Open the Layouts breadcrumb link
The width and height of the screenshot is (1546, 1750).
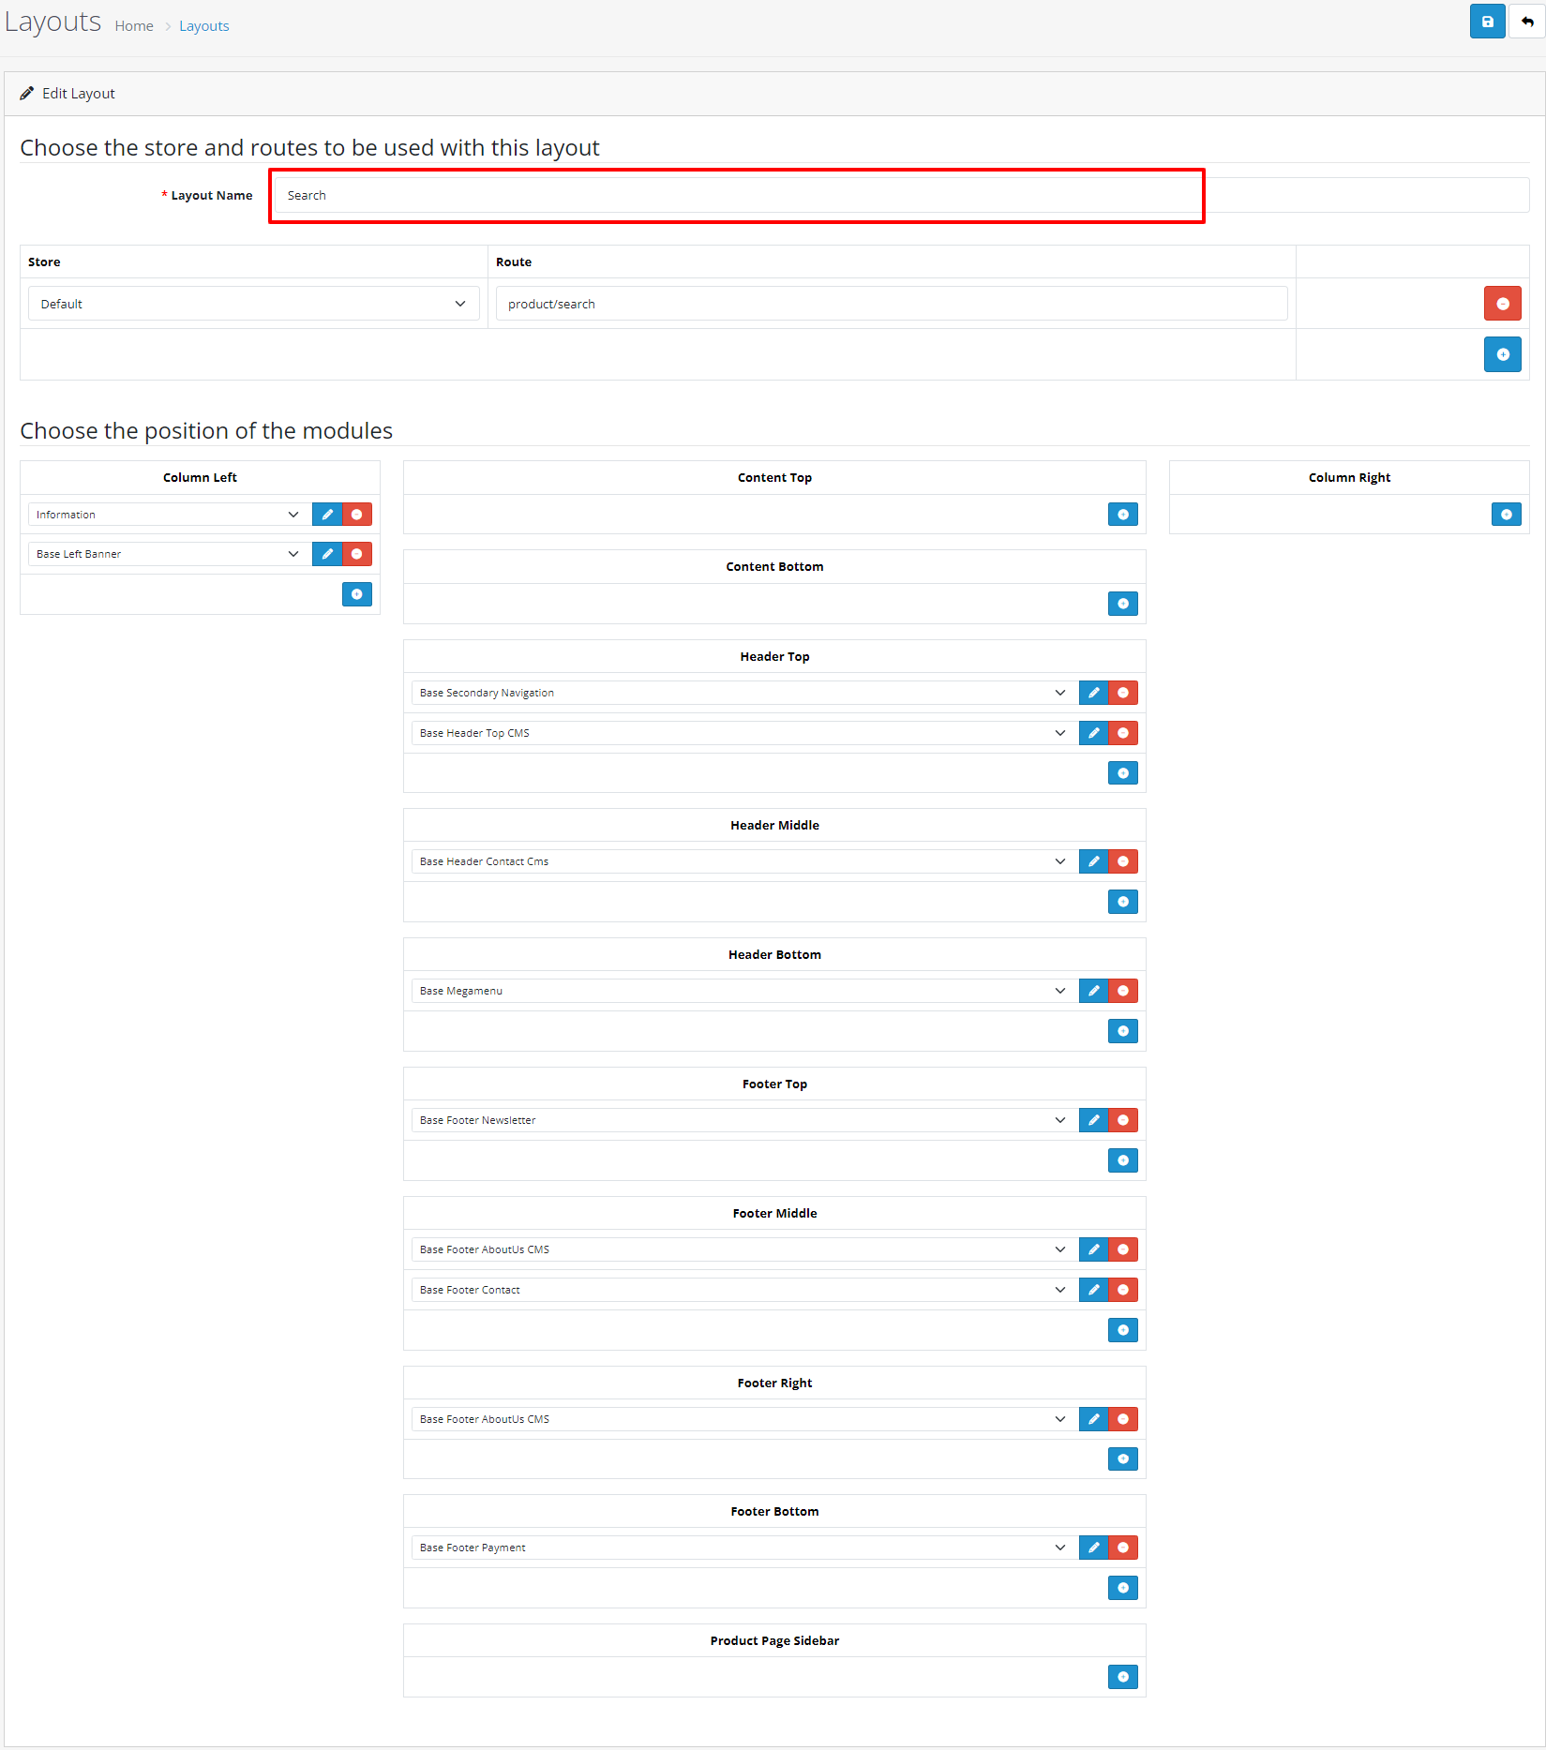pos(203,26)
